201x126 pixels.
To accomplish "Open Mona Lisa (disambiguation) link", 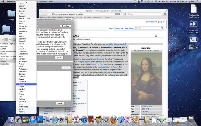I will 116,44.
